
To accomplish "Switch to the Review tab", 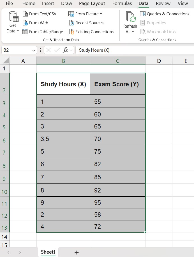I will click(163, 3).
